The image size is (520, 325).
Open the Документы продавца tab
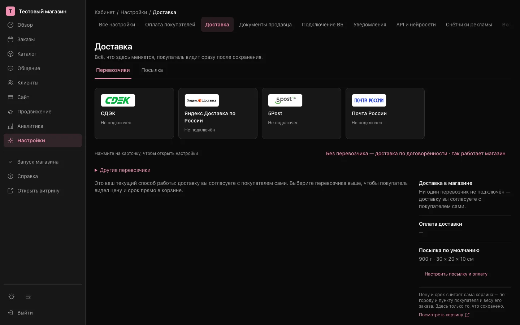265,25
